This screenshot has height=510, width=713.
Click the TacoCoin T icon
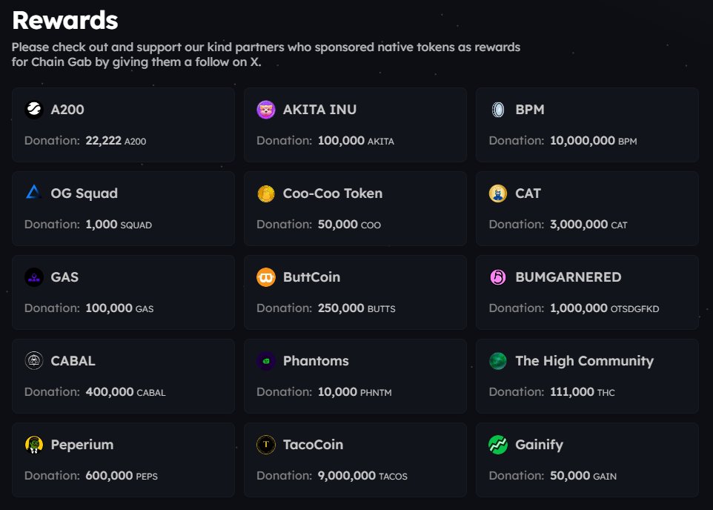point(266,445)
